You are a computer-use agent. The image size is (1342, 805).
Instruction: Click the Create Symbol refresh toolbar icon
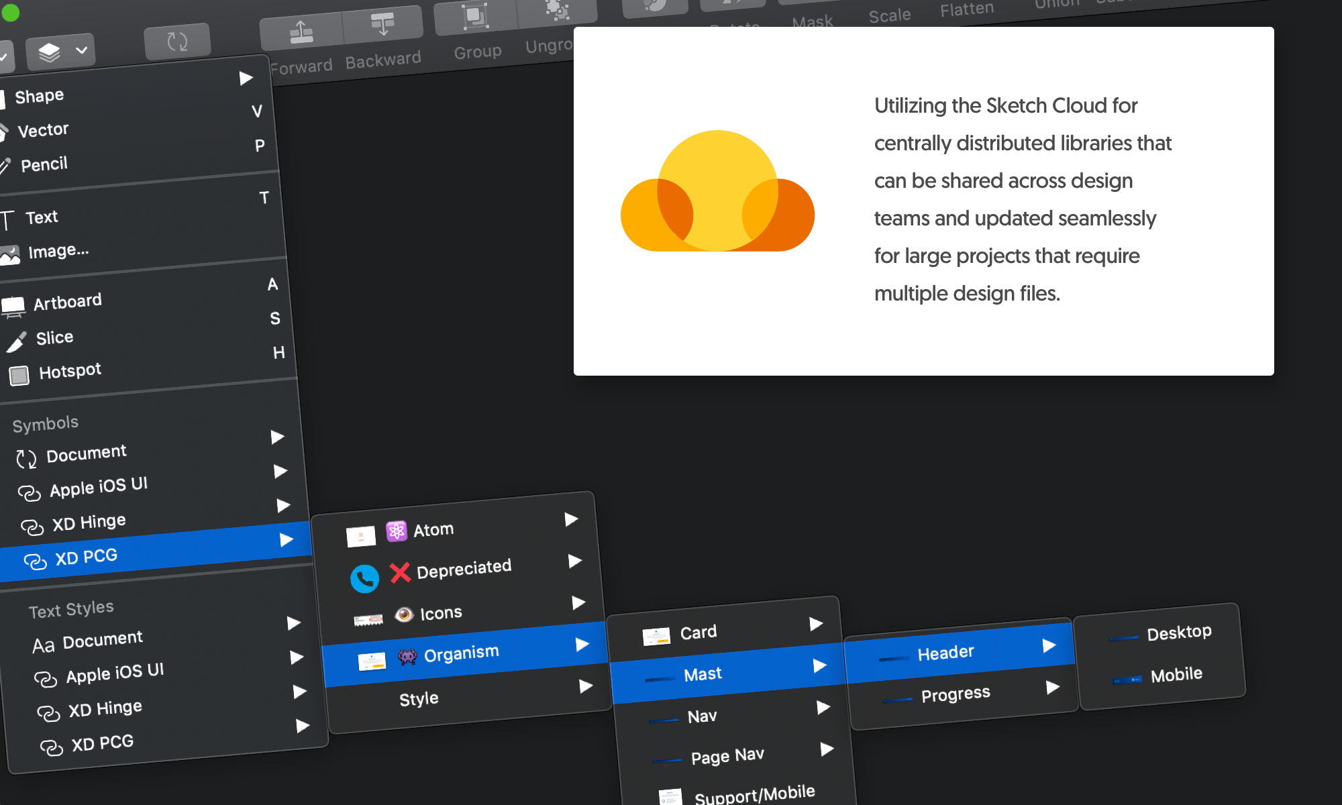click(x=177, y=42)
